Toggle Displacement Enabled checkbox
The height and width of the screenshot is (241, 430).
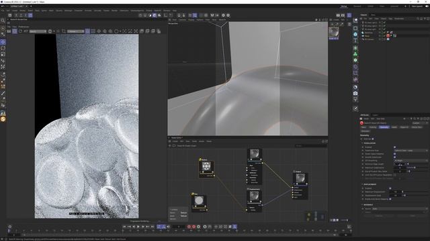pos(390,188)
